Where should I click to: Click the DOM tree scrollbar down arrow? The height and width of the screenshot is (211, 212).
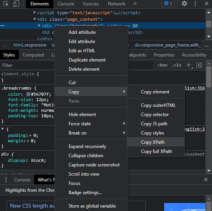(x=209, y=36)
